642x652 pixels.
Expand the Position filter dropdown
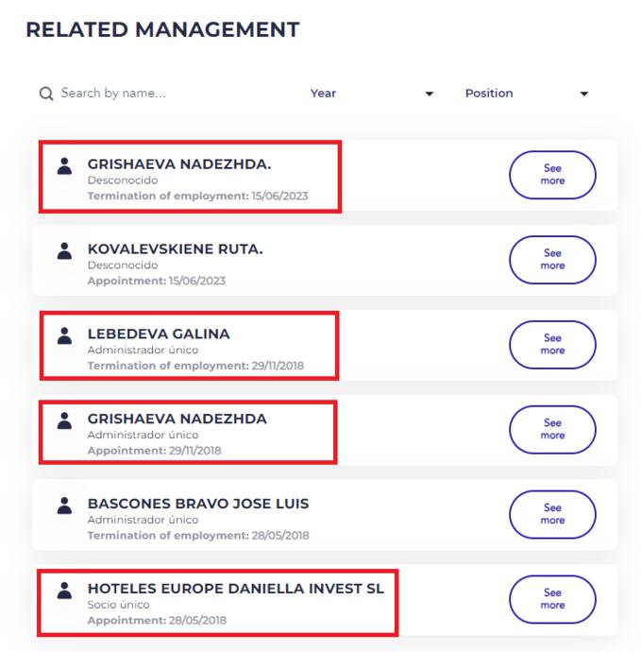525,94
